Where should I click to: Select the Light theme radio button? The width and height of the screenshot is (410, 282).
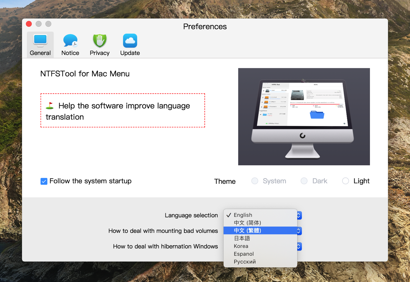click(x=345, y=181)
